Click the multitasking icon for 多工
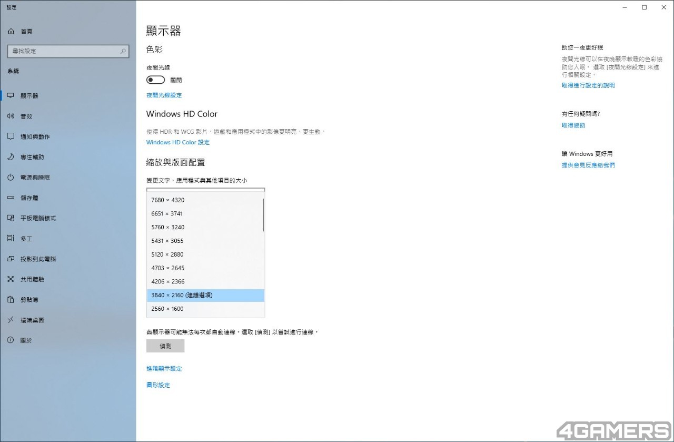Image resolution: width=674 pixels, height=442 pixels. (x=11, y=239)
